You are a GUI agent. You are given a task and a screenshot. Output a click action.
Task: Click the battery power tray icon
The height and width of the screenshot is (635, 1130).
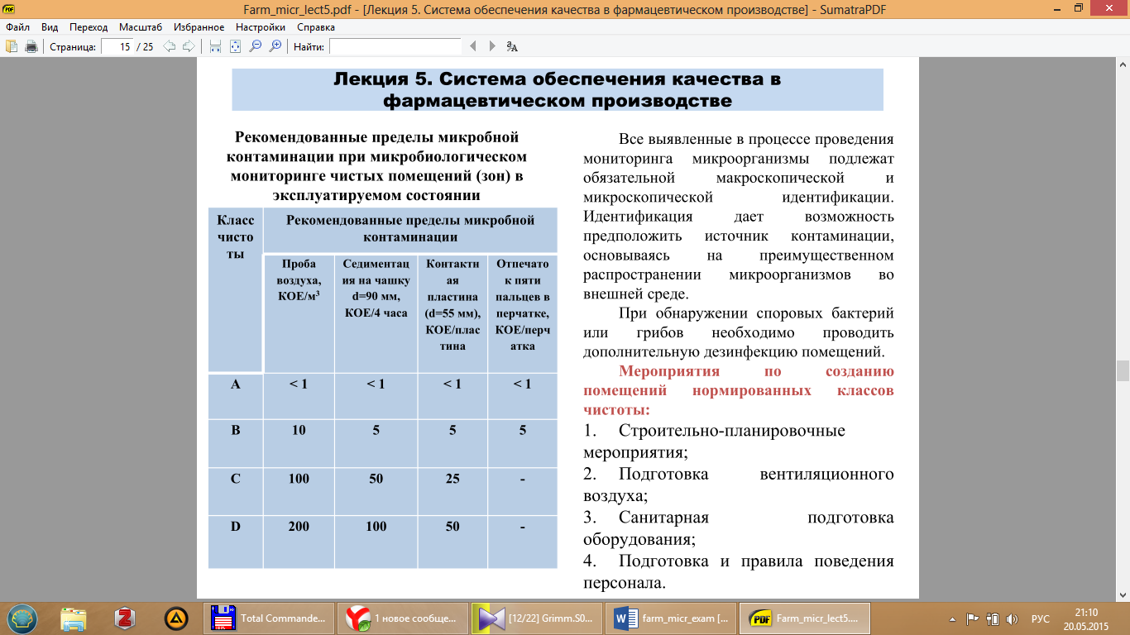(x=991, y=618)
